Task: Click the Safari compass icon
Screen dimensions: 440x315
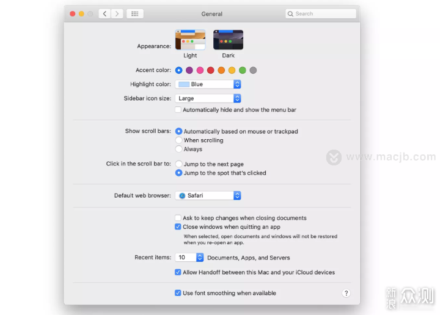Action: [182, 195]
